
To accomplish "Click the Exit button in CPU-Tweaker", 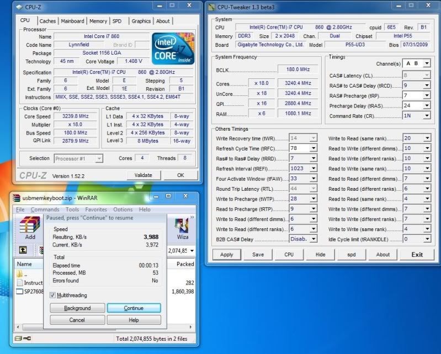I will pyautogui.click(x=417, y=255).
